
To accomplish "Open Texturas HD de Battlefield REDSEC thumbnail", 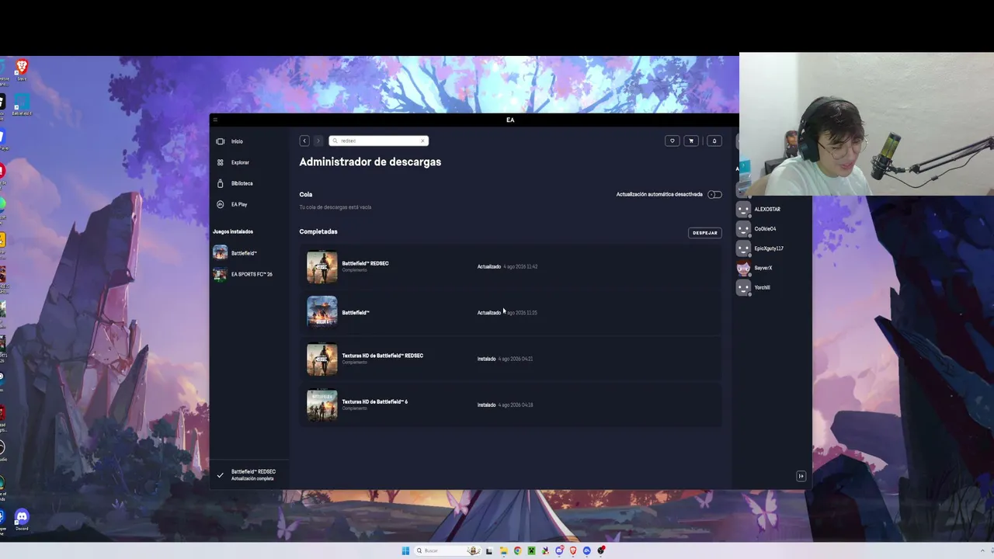I will (x=322, y=359).
